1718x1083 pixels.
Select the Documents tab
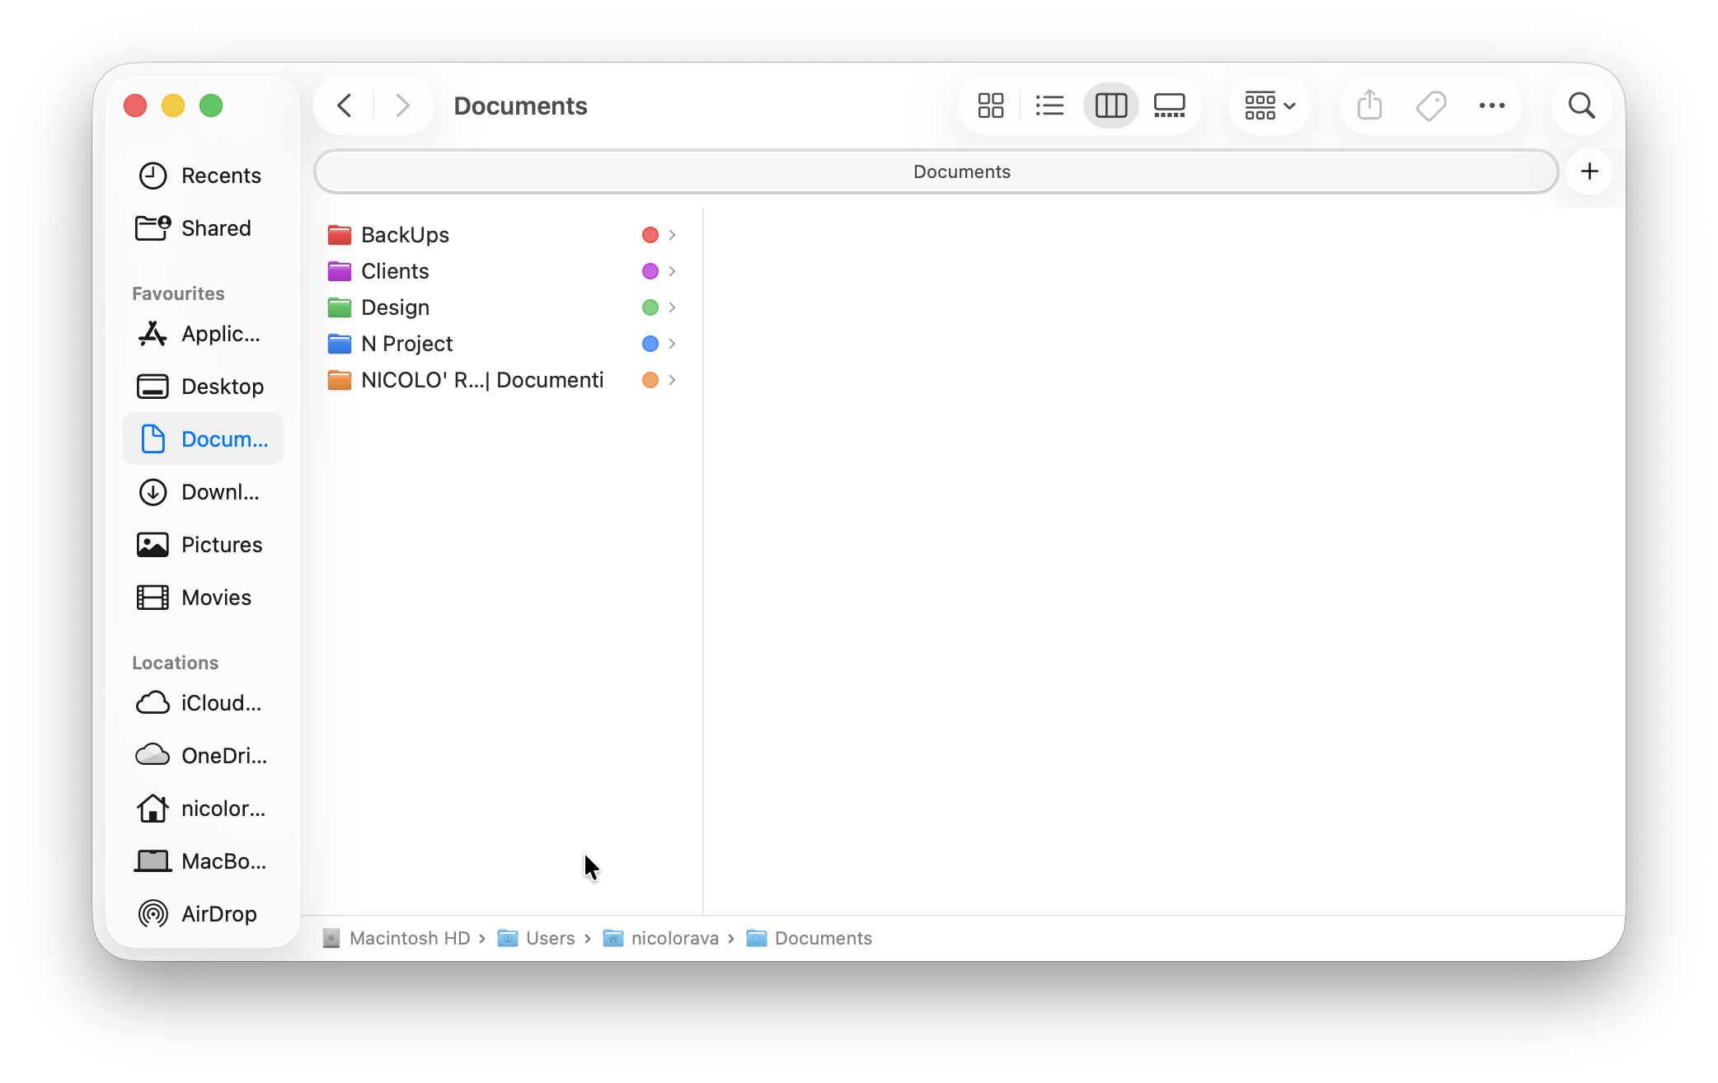point(961,171)
